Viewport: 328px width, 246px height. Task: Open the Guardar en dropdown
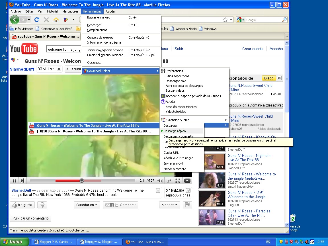(x=87, y=205)
